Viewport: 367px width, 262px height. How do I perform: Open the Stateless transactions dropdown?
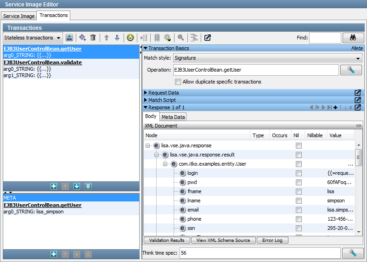tap(33, 38)
